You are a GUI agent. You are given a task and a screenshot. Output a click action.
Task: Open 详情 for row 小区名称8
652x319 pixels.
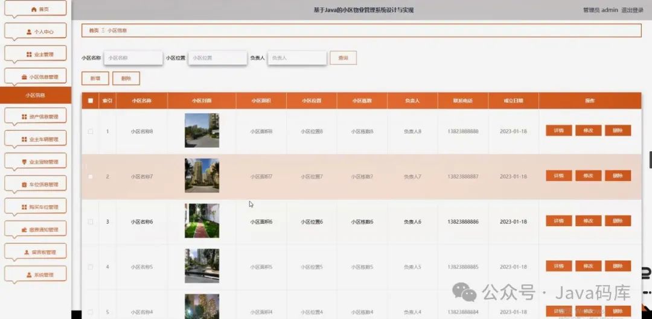[x=559, y=130]
